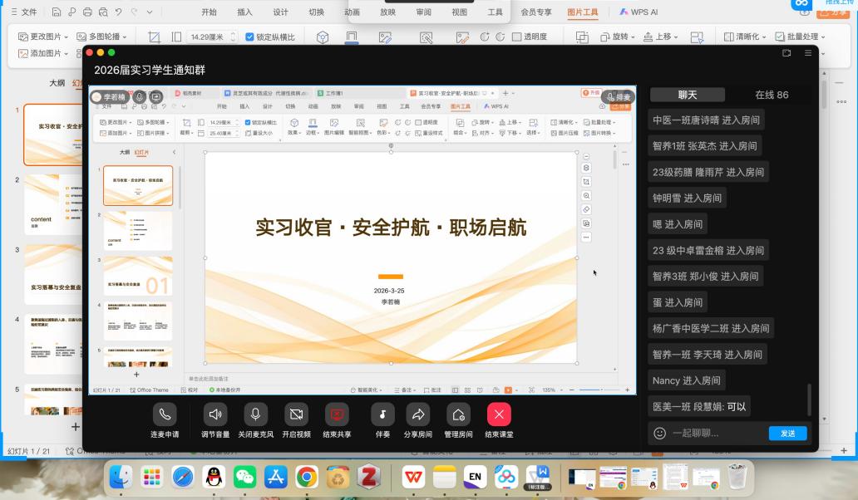858x500 pixels.
Task: Mute microphone with 关闭麦克风
Action: click(x=255, y=414)
